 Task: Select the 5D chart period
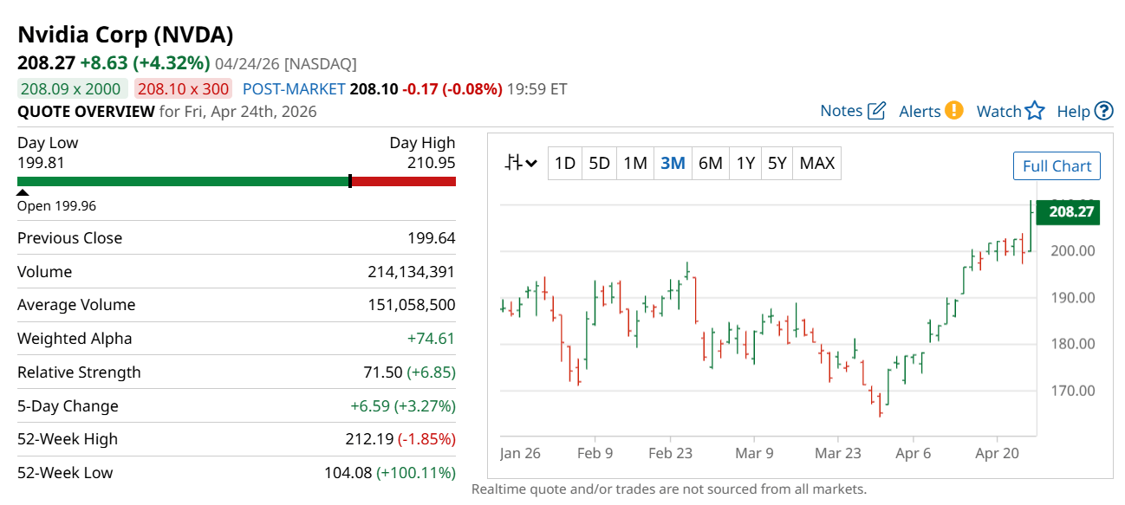coord(599,163)
